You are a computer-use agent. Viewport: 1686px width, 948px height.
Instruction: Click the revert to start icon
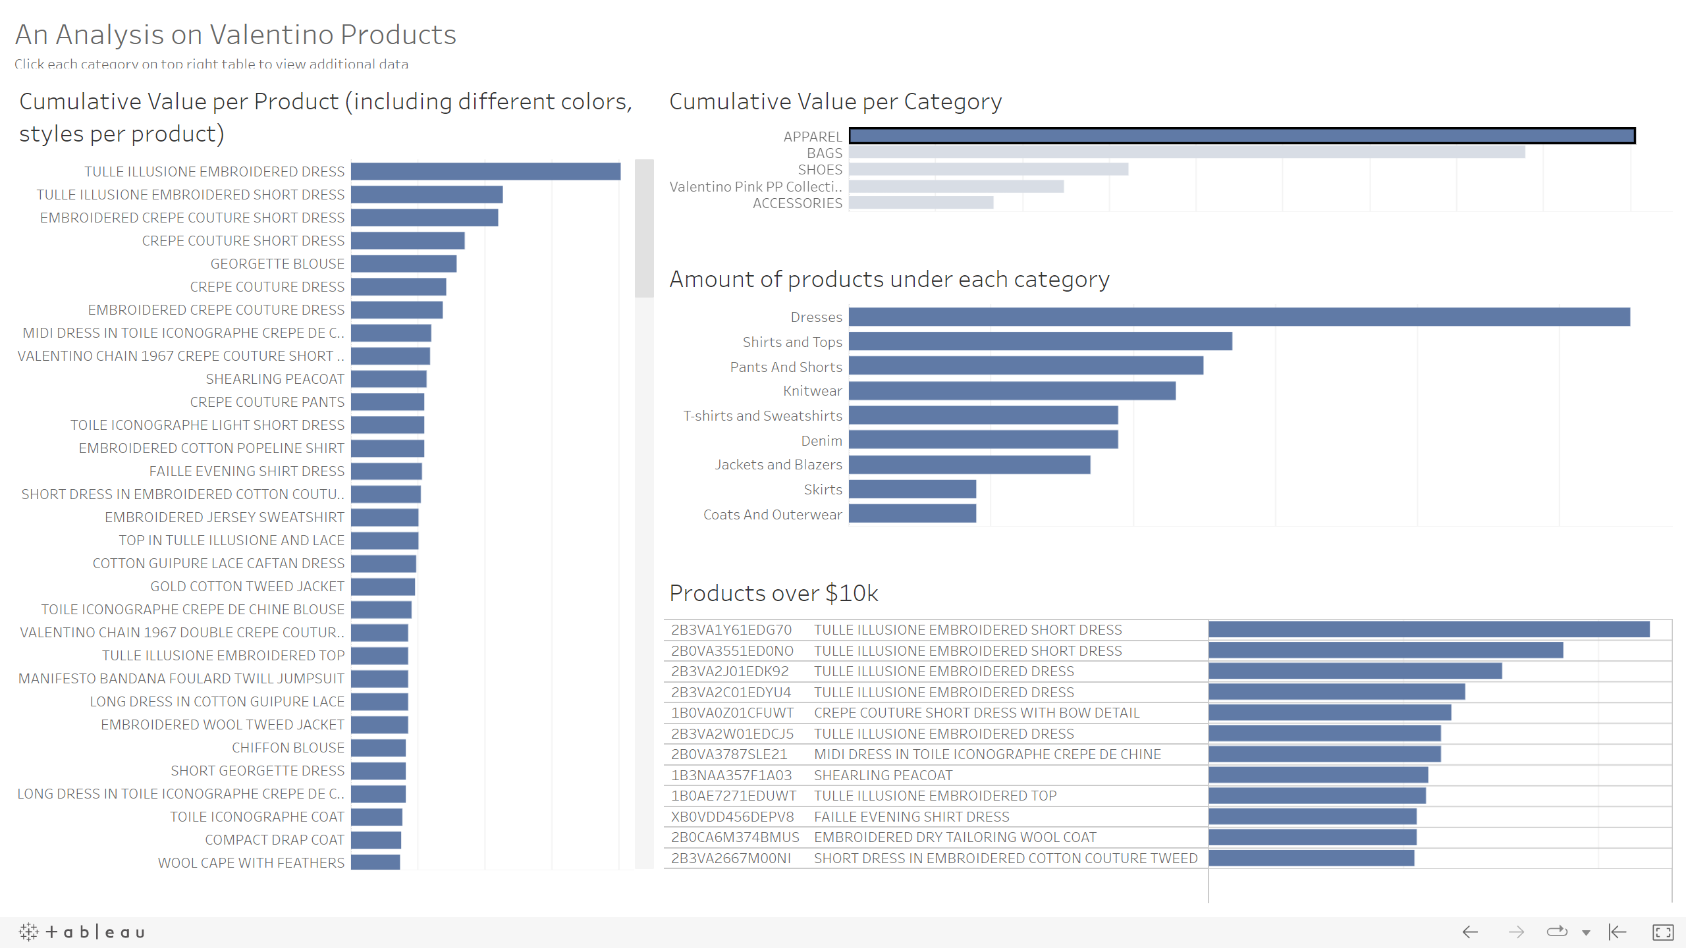click(x=1618, y=932)
